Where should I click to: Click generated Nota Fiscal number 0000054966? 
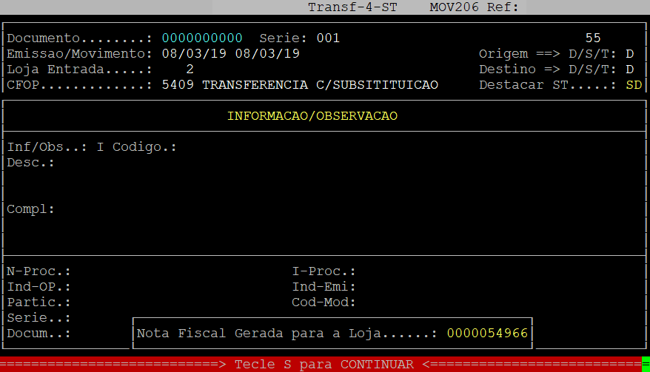[x=487, y=334]
